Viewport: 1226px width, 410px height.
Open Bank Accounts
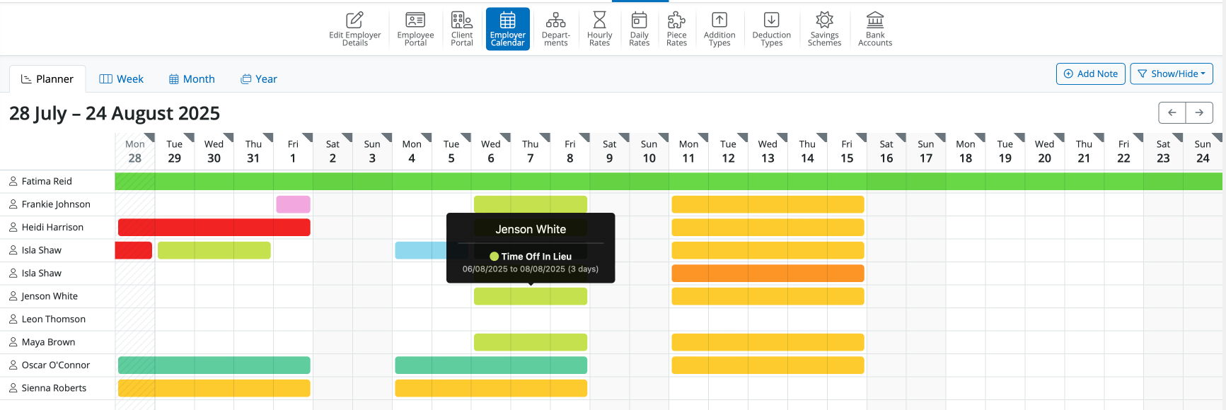click(875, 29)
